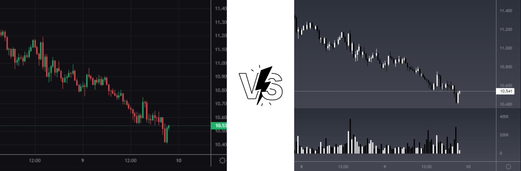Open settings gear on right grey chart
The width and height of the screenshot is (521, 171).
pyautogui.click(x=508, y=167)
